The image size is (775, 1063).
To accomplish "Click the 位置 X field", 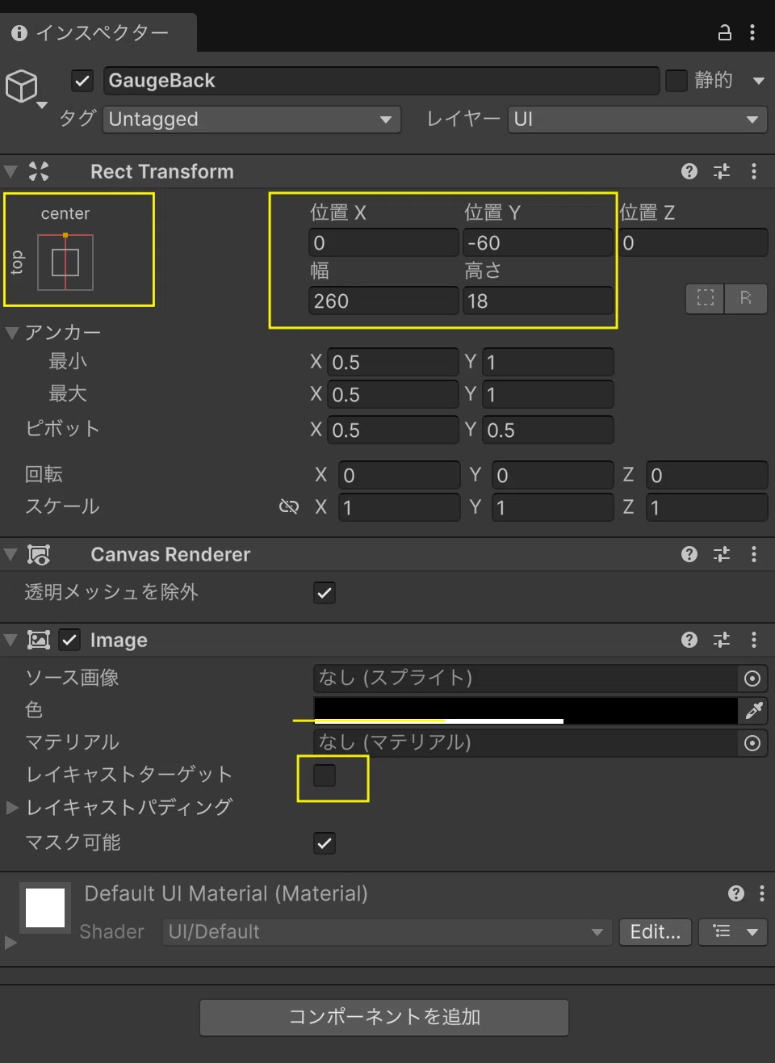I will click(383, 242).
